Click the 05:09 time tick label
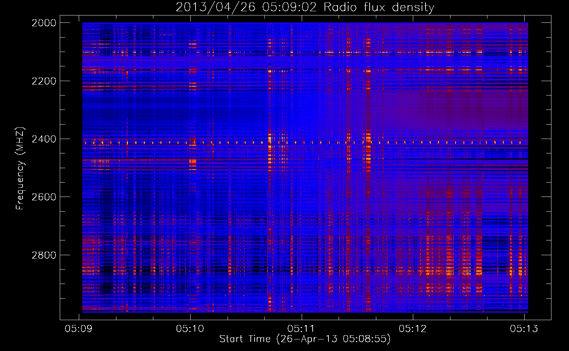Viewport: 569px width, 351px height. [79, 329]
